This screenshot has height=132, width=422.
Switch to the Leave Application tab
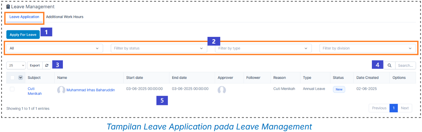[24, 17]
